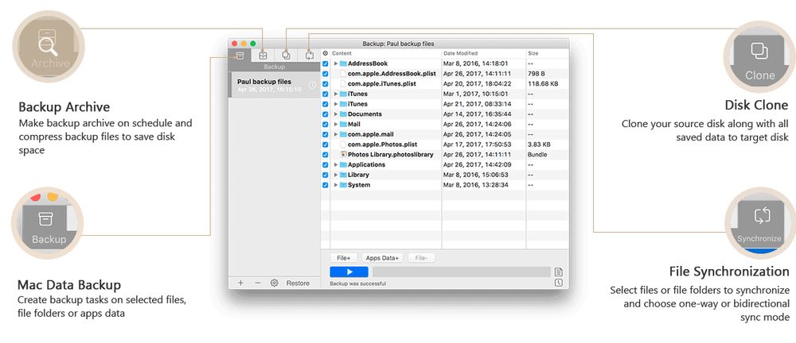Uncheck the com.apple.AddressBook.plist checkbox
The image size is (796, 343).
coord(326,74)
